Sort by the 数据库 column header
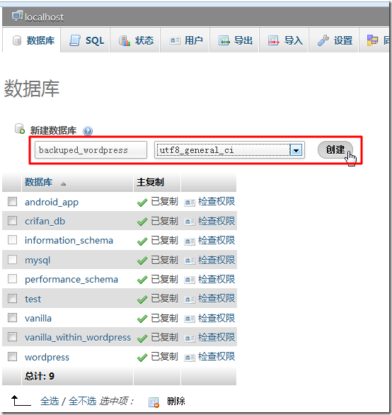392x415 pixels. pyautogui.click(x=39, y=182)
